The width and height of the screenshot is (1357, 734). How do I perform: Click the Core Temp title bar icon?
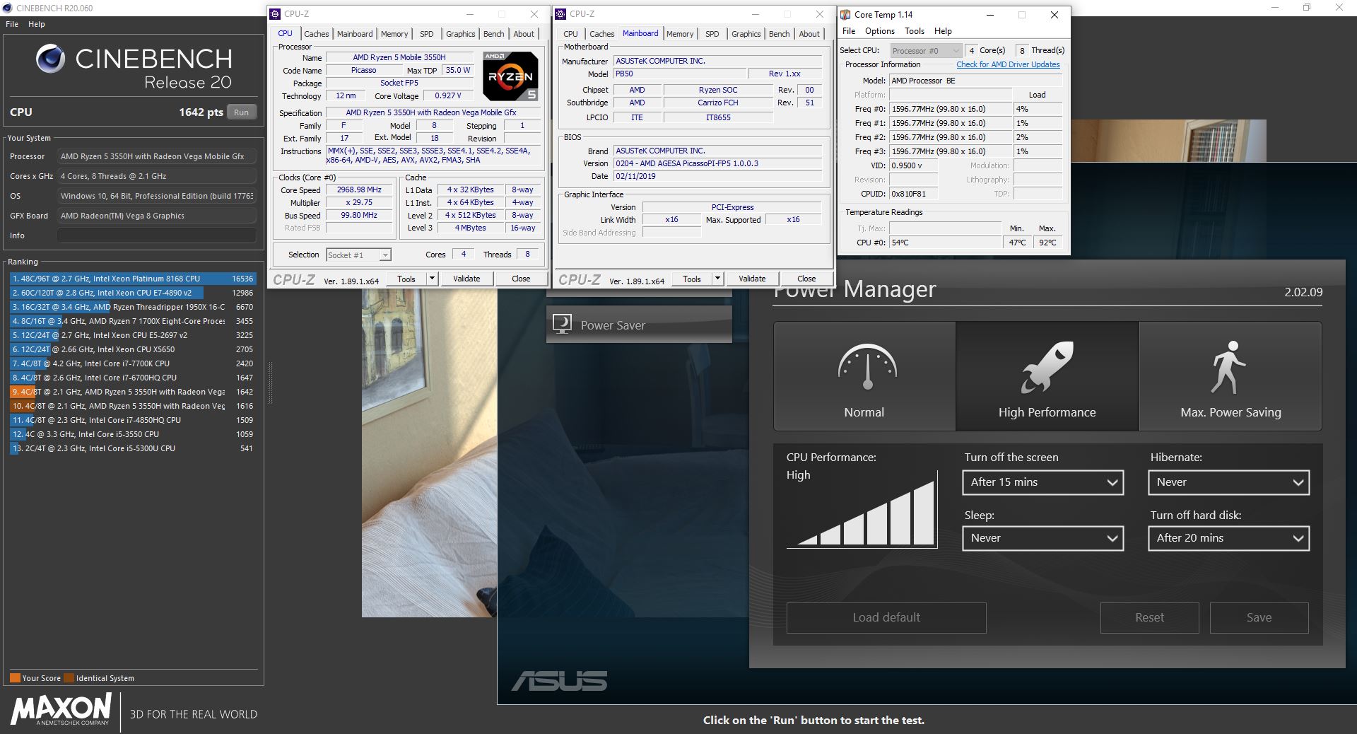tap(845, 15)
